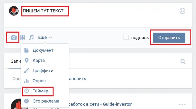Viewport: 196px width, 109px height.
Task: Click the chevron arrow beside Ещё
Action: pyautogui.click(x=50, y=38)
